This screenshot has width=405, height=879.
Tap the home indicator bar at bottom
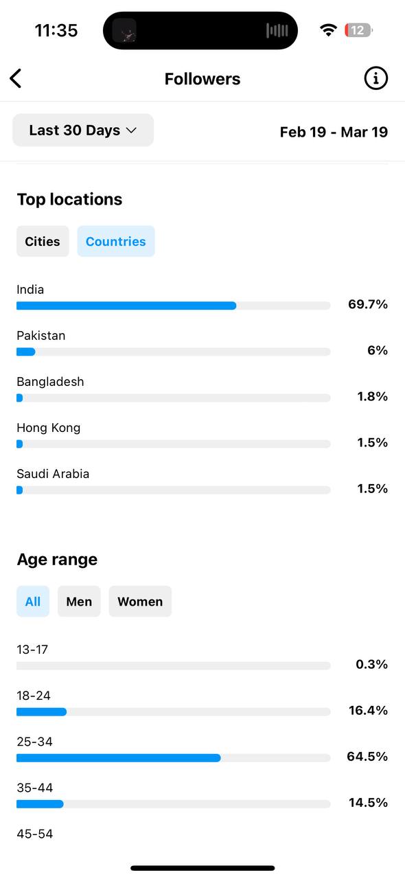202,868
